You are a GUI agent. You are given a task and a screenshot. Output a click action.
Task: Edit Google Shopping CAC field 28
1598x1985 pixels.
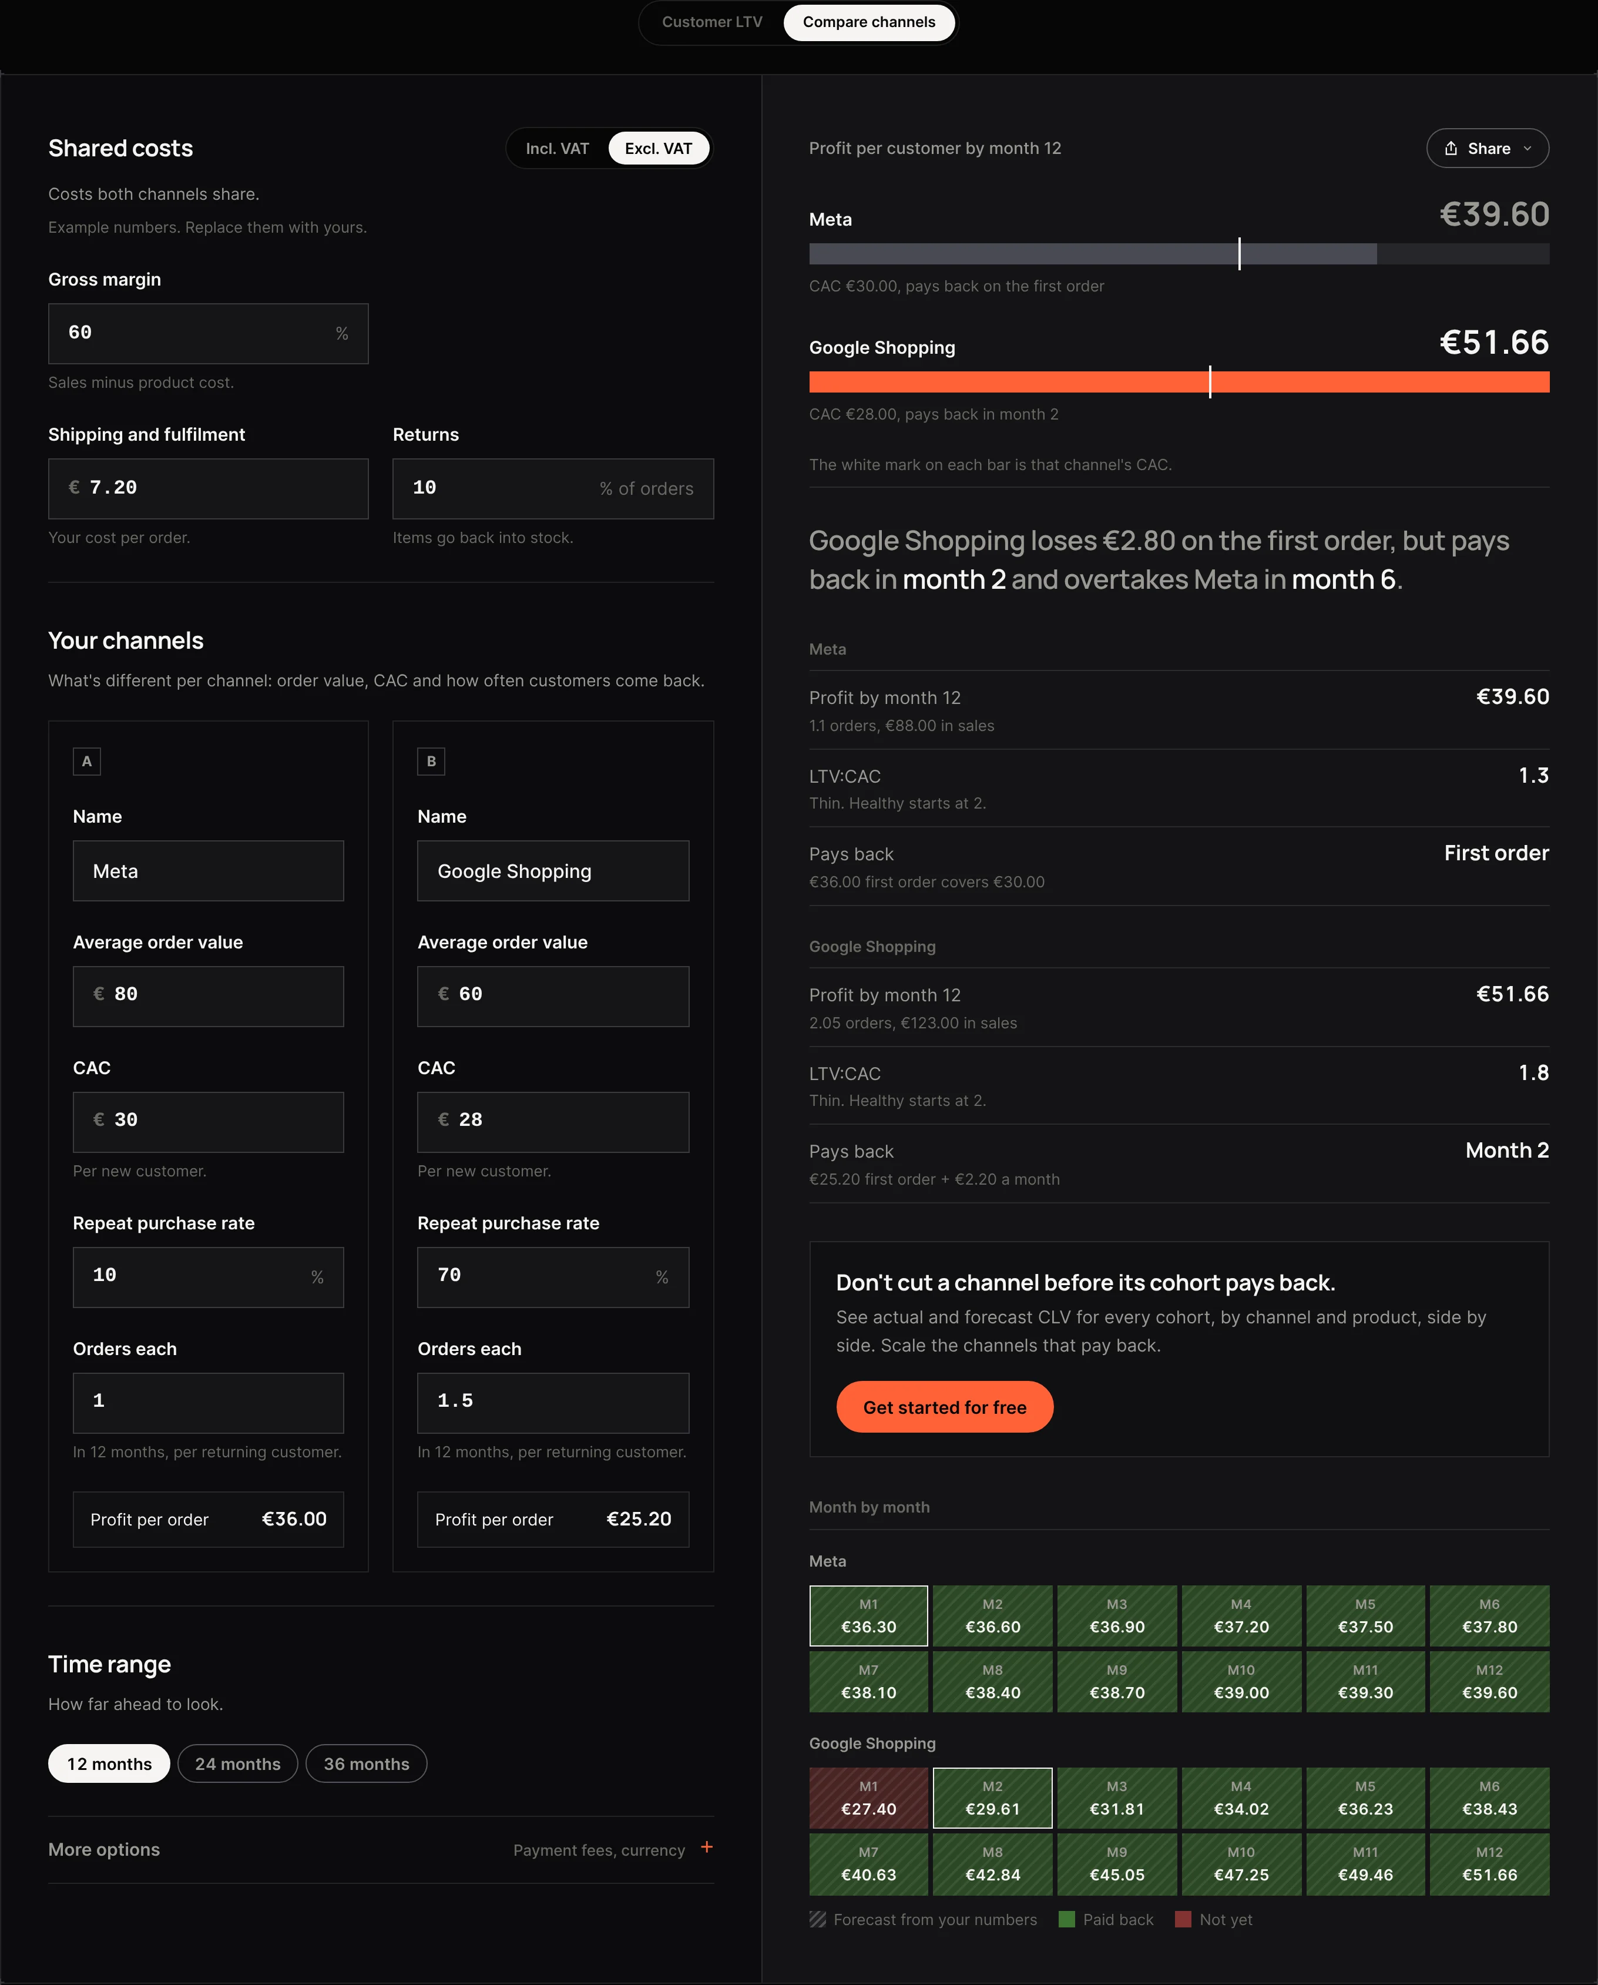(553, 1122)
